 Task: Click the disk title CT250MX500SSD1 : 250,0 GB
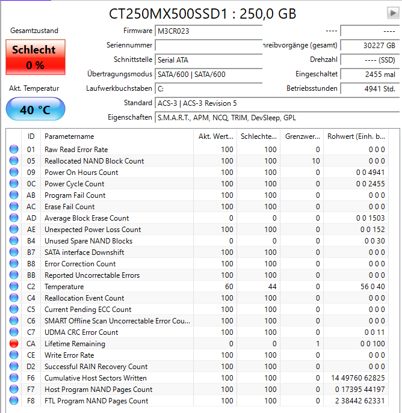tap(202, 14)
